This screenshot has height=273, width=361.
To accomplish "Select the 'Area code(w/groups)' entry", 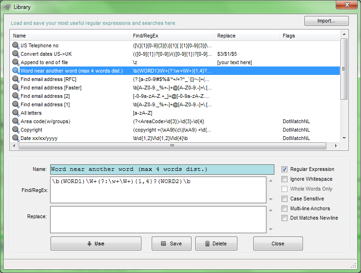I will click(175, 121).
